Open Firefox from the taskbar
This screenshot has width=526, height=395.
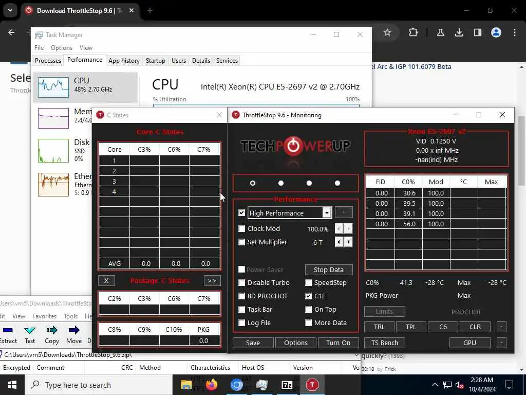212,385
